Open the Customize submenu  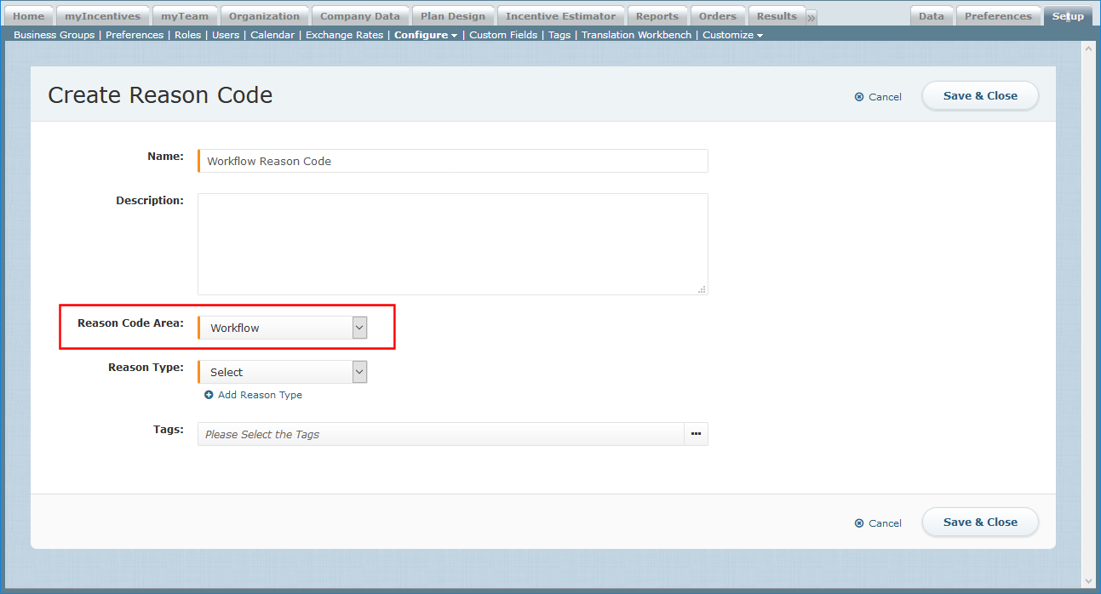tap(732, 35)
